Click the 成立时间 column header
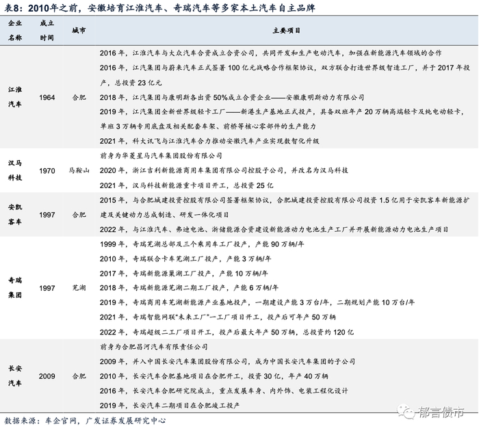 point(47,30)
